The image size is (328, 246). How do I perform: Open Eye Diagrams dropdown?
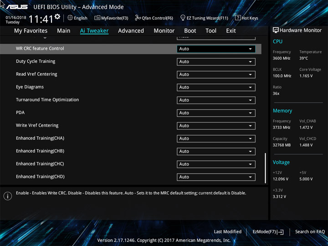[216, 87]
